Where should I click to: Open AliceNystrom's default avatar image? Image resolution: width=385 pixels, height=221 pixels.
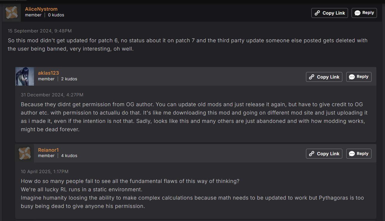pyautogui.click(x=12, y=12)
